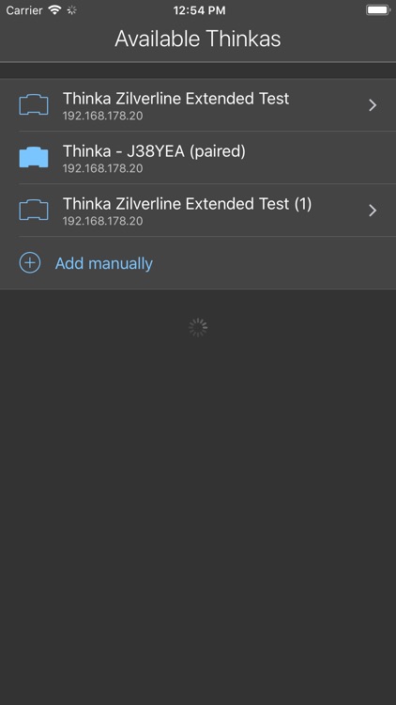This screenshot has width=396, height=705.
Task: Tap the outlined Thinka icon of first Zilverline Extended Test
Action: [33, 105]
